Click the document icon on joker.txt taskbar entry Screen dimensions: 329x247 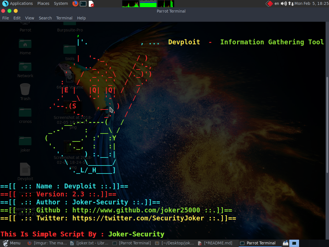coord(72,243)
